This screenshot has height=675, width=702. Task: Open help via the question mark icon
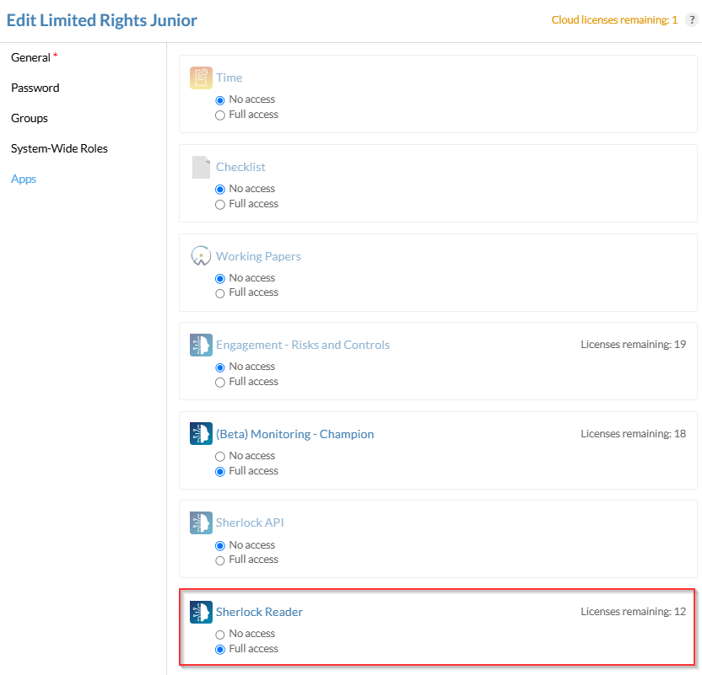691,20
